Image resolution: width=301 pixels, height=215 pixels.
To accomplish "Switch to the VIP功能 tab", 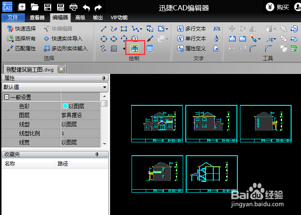I will [x=119, y=18].
